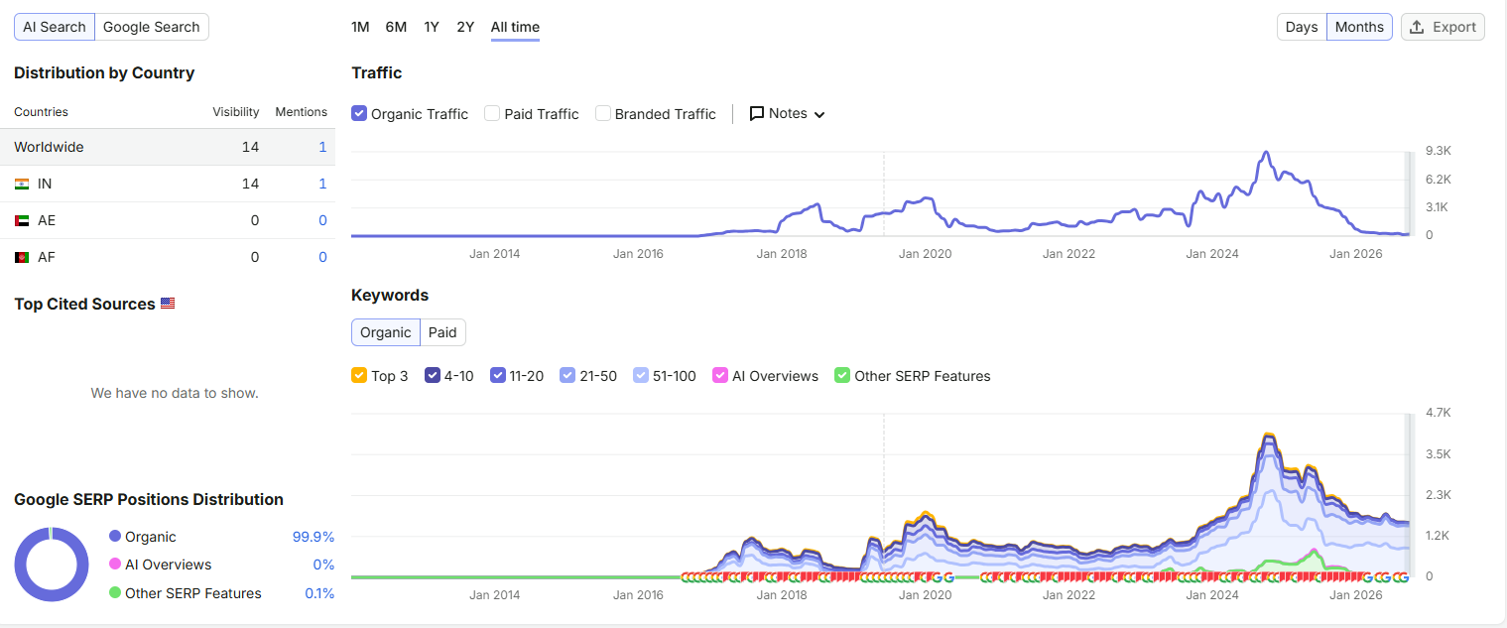Expand the Notes dropdown arrow
The width and height of the screenshot is (1507, 628).
tap(819, 114)
